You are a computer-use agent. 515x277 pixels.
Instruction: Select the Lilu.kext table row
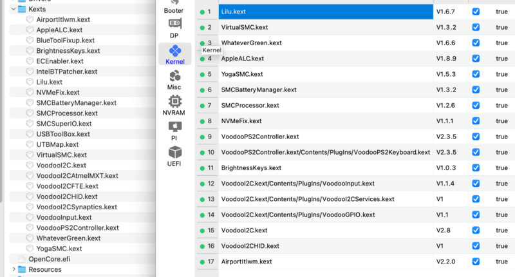point(326,12)
